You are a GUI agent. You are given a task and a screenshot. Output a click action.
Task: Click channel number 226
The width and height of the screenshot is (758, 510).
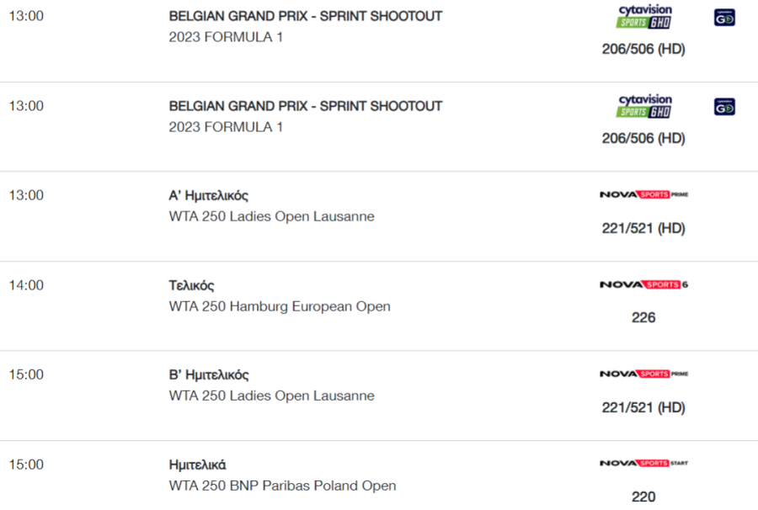[x=643, y=317]
